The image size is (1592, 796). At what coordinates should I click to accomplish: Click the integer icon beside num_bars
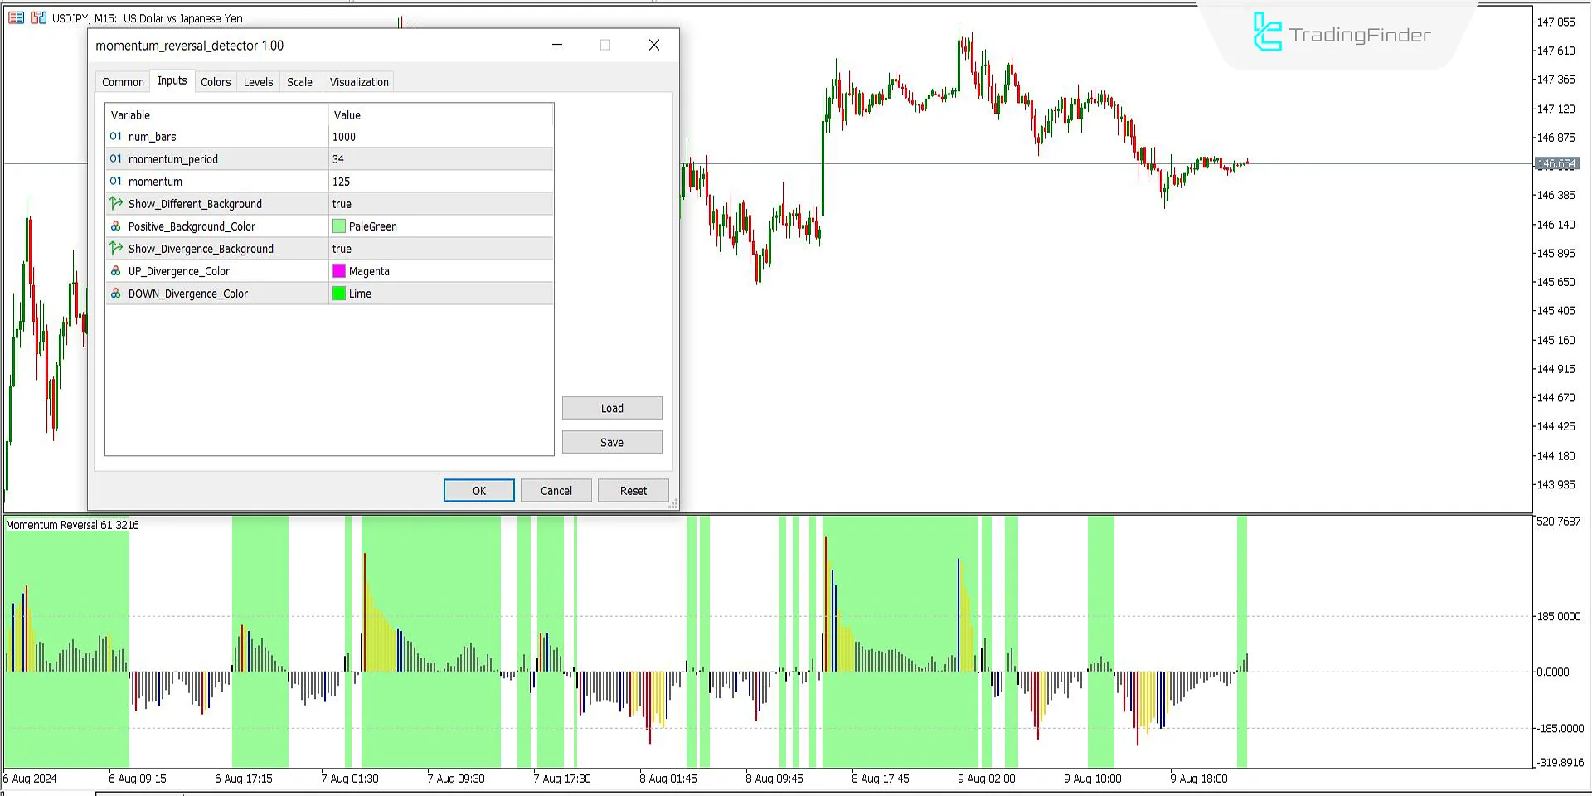tap(116, 137)
